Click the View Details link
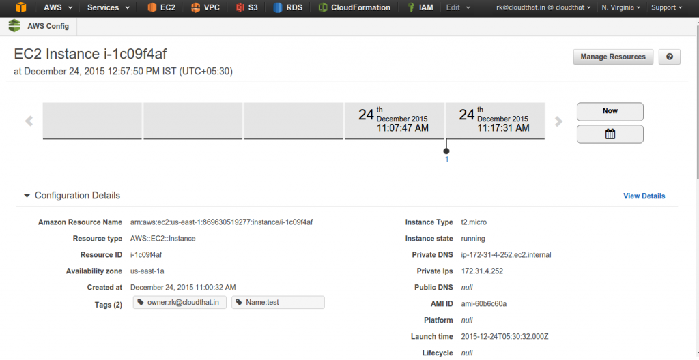Viewport: 699px width, 360px height. (644, 196)
